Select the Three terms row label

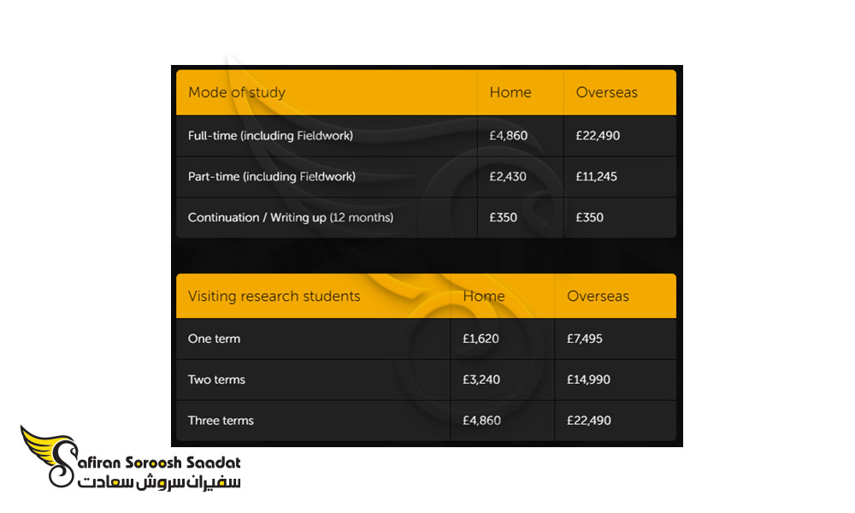[221, 421]
